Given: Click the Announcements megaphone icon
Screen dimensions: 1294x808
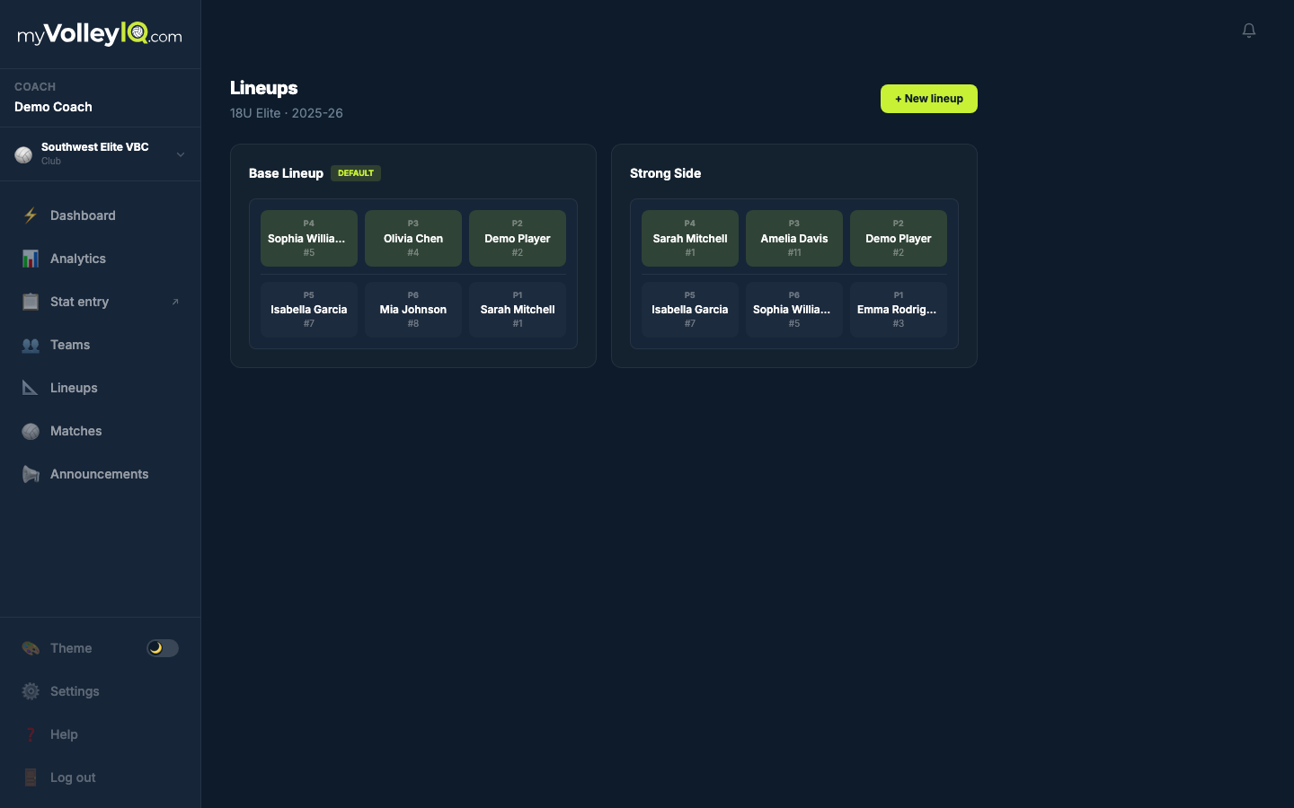Looking at the screenshot, I should pos(31,474).
